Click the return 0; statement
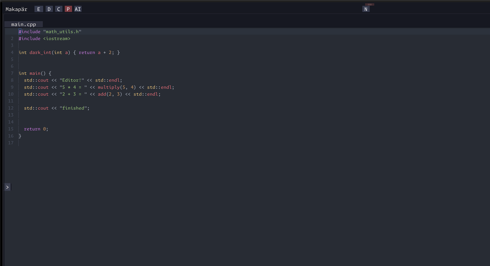Image resolution: width=490 pixels, height=266 pixels. pos(36,129)
